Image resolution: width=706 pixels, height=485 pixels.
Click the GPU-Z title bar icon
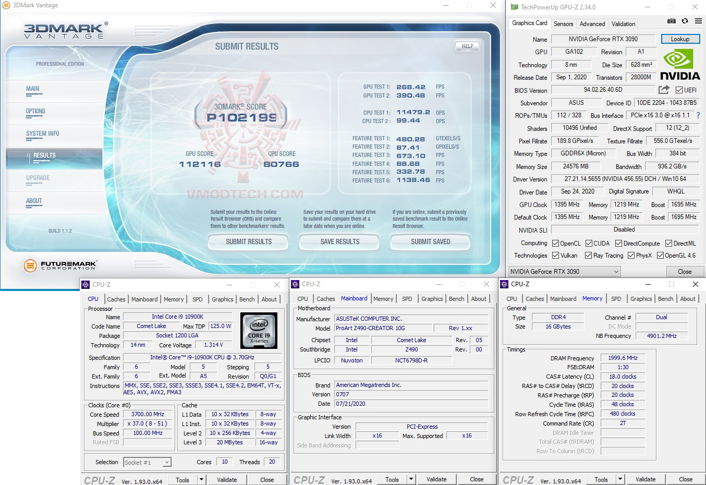tap(514, 7)
